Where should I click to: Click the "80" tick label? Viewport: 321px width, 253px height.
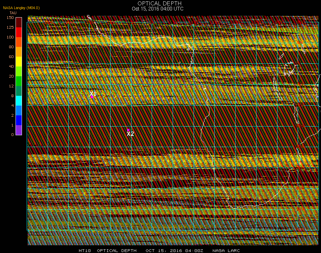(11, 47)
